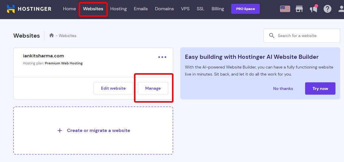Image resolution: width=344 pixels, height=162 pixels.
Task: Open the Emails menu
Action: click(140, 9)
